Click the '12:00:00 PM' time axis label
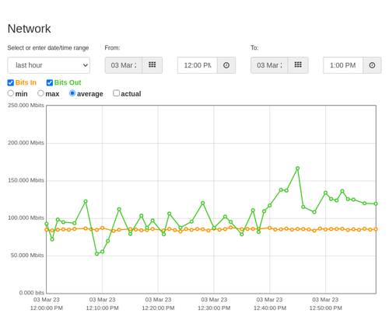 (47, 308)
